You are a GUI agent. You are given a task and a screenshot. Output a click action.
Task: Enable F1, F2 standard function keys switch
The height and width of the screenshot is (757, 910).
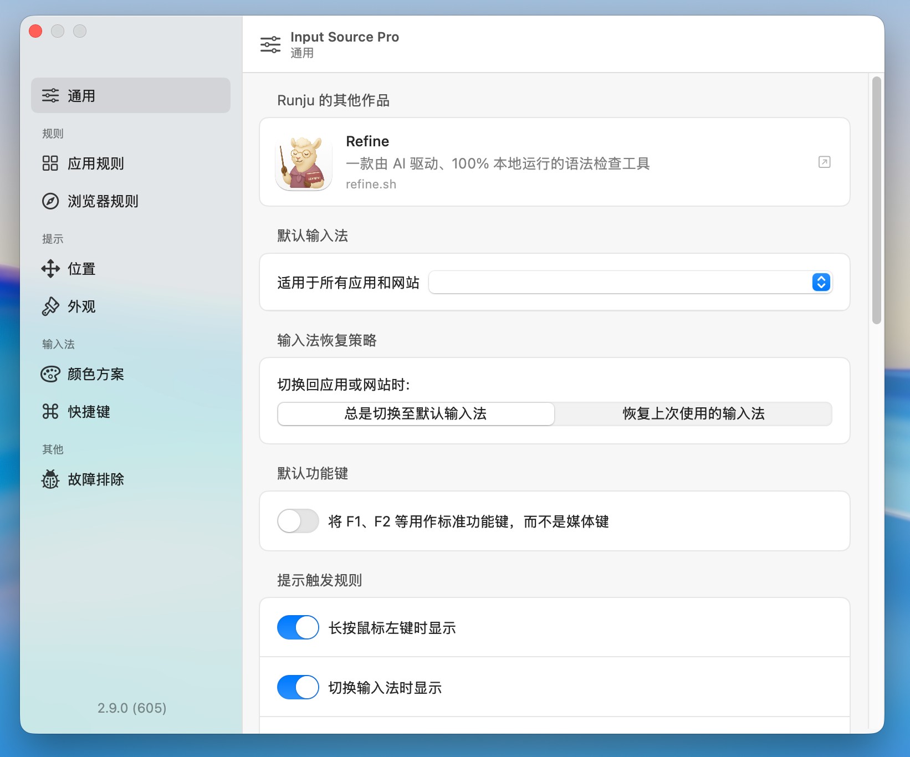pyautogui.click(x=298, y=521)
